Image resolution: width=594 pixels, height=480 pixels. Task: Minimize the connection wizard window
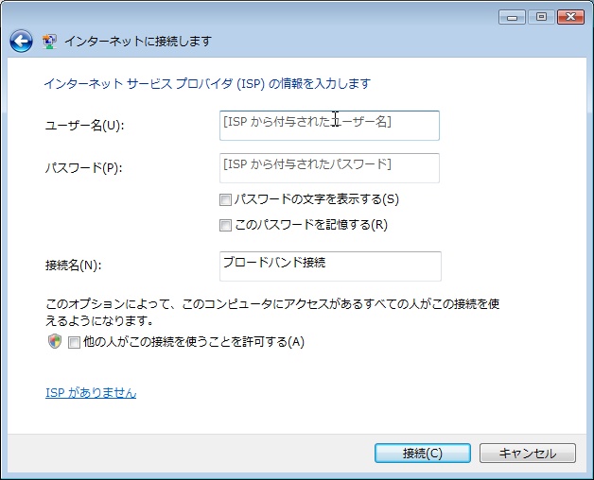[514, 16]
